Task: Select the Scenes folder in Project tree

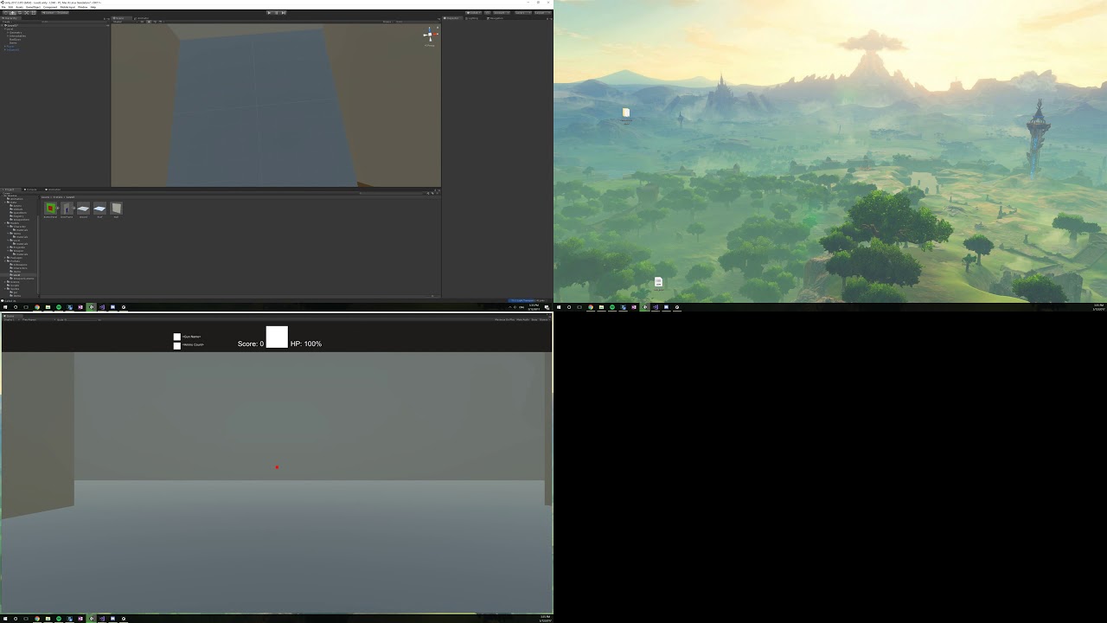Action: tap(13, 282)
